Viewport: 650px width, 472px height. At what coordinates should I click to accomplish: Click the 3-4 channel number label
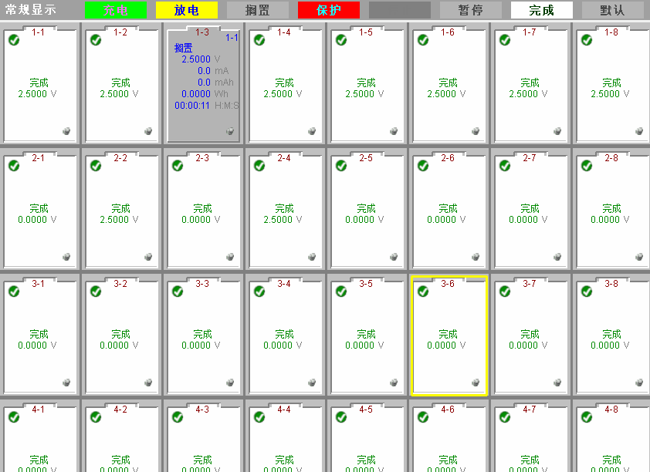point(284,284)
